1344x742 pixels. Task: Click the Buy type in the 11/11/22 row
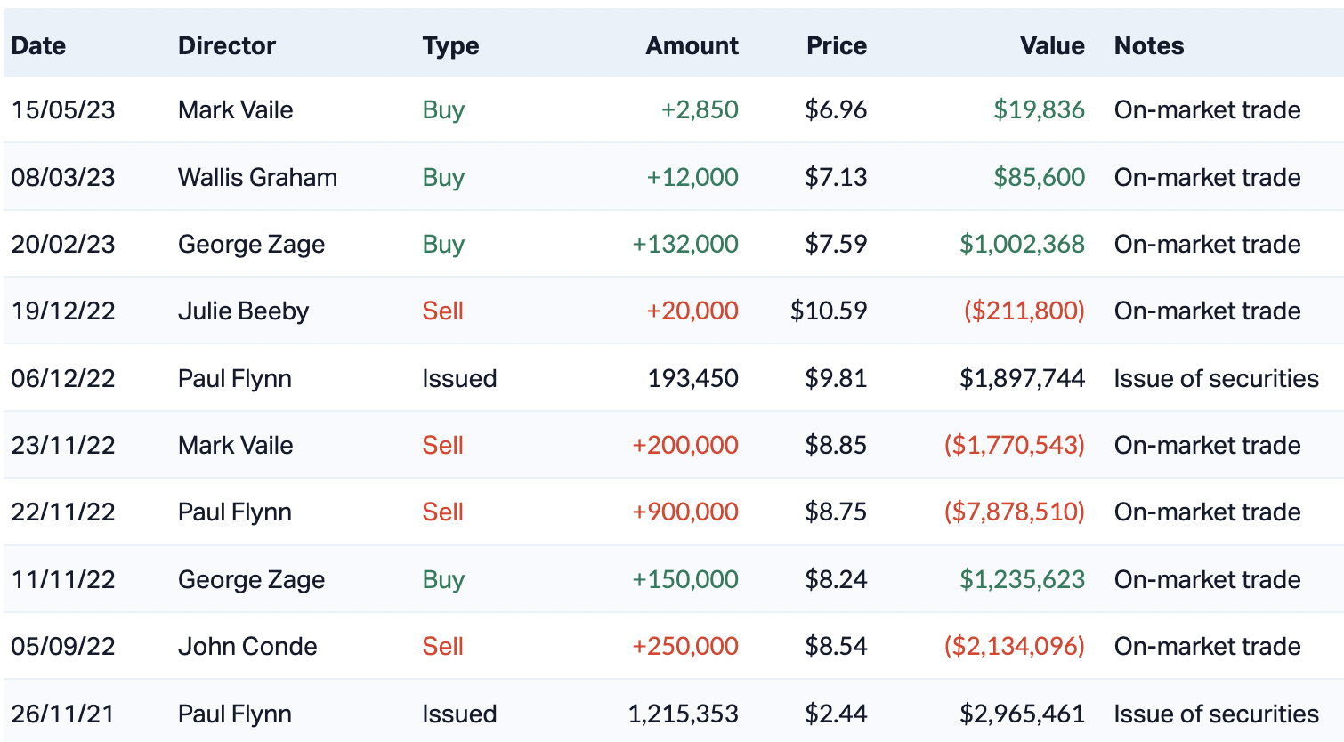(x=443, y=579)
